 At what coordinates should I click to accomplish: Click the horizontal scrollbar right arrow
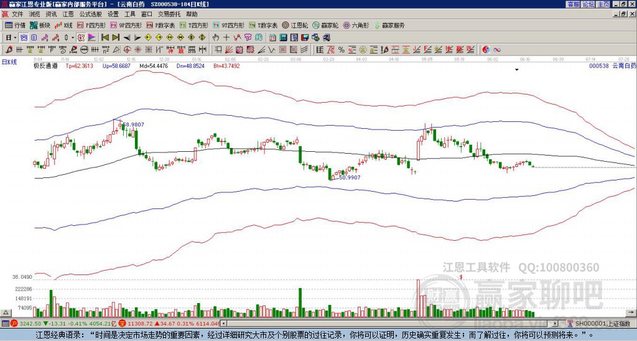(556, 324)
